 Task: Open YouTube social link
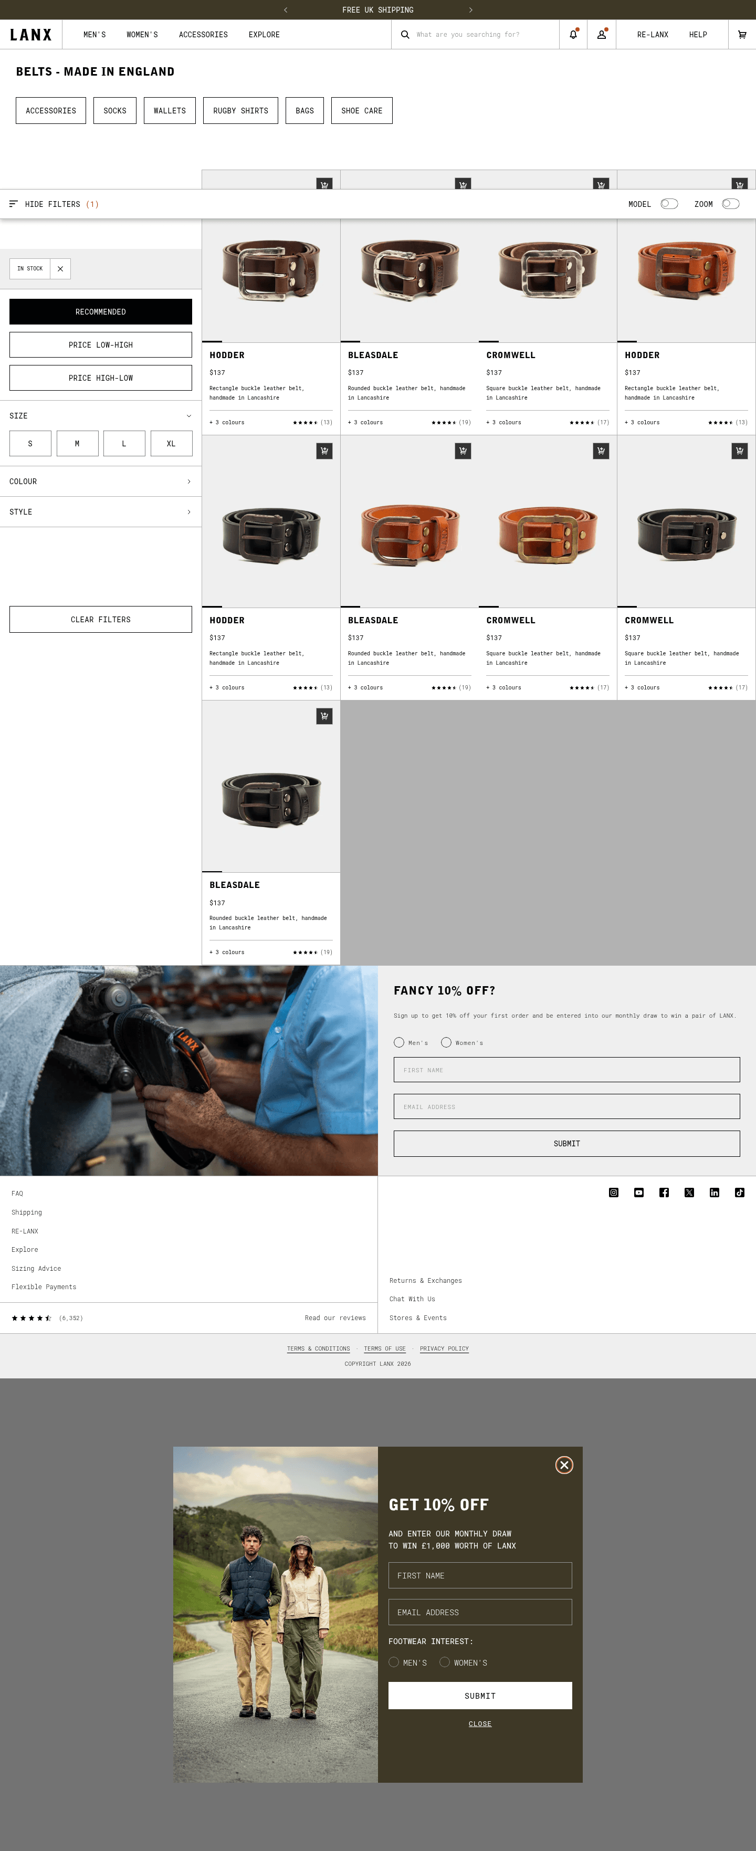(x=639, y=1192)
